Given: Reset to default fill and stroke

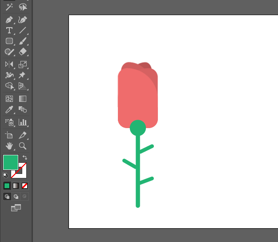Looking at the screenshot, I should (5, 175).
